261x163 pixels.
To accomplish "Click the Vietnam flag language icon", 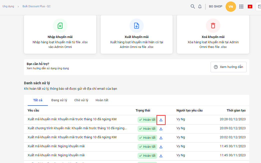I will coord(250,6).
